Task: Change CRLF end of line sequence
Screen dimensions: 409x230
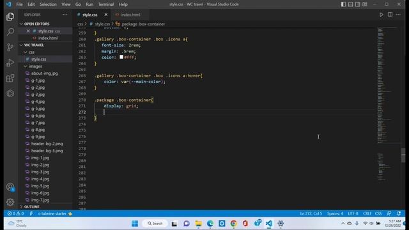Action: (367, 213)
